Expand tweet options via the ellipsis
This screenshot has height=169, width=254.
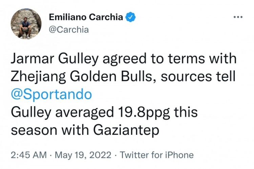[238, 17]
